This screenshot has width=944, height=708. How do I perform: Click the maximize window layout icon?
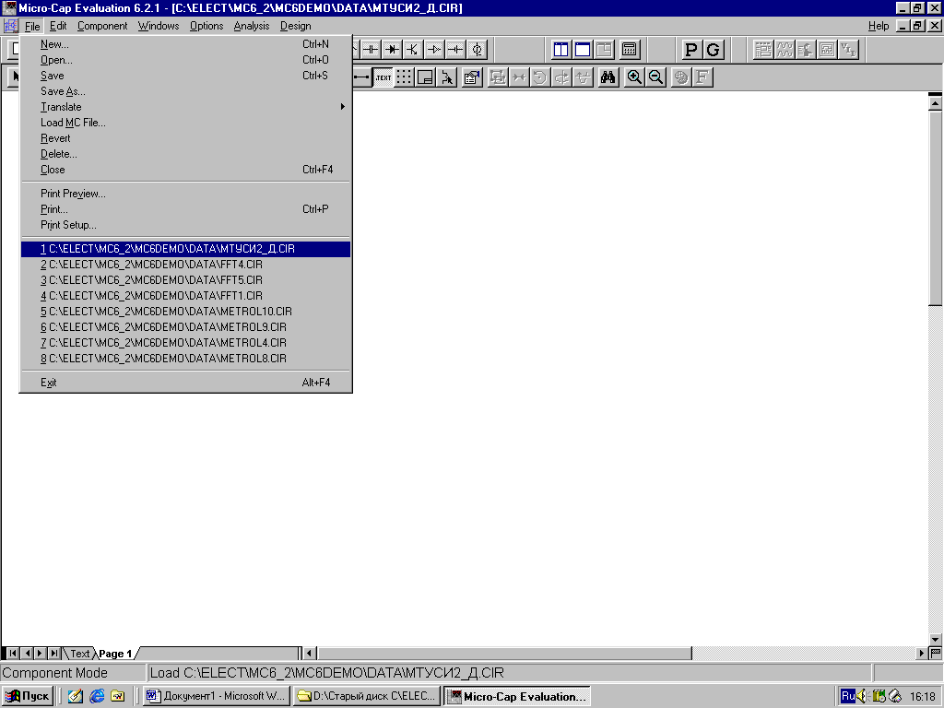coord(583,50)
